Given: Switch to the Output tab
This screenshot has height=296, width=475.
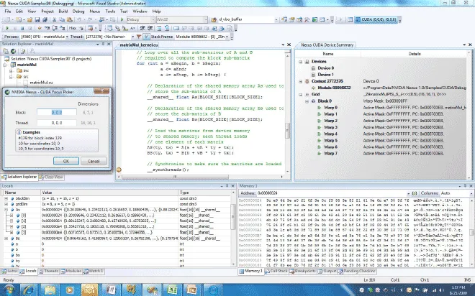Looking at the screenshot, I should 327,271.
